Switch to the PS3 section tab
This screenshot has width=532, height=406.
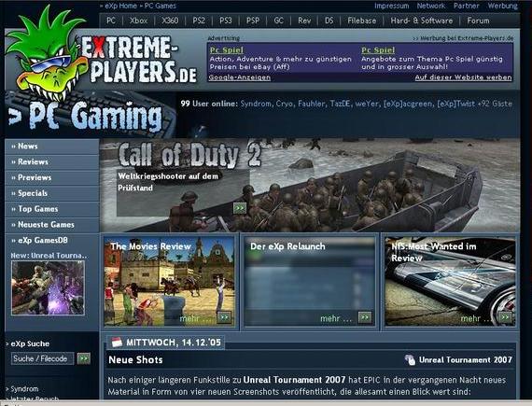click(226, 21)
